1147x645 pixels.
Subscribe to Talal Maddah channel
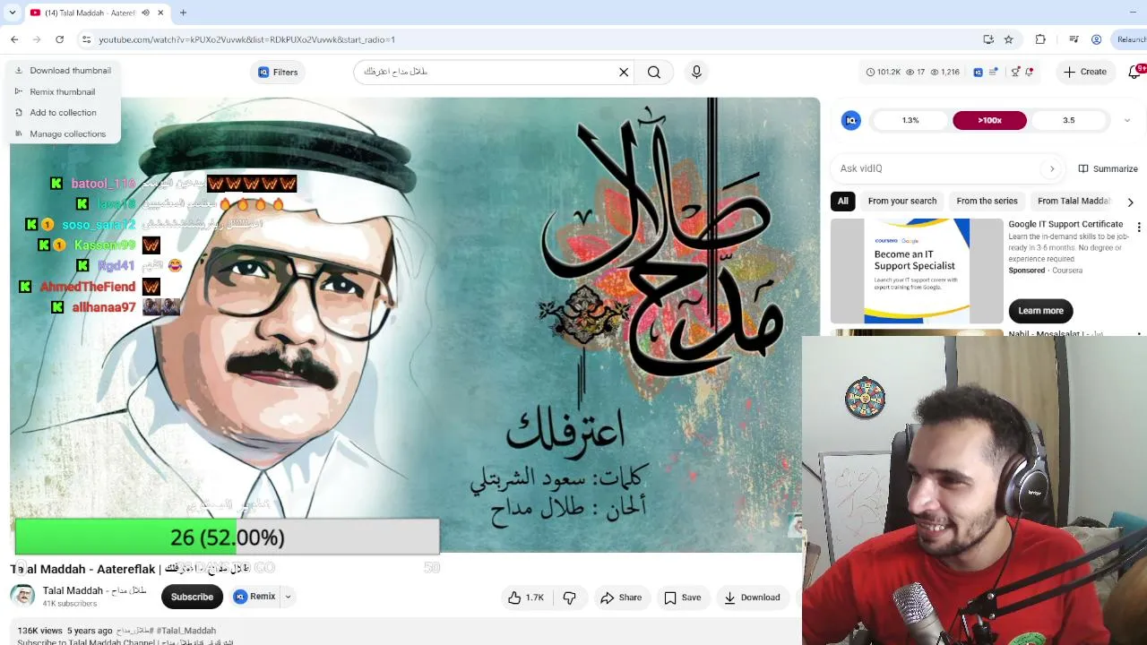(x=192, y=597)
